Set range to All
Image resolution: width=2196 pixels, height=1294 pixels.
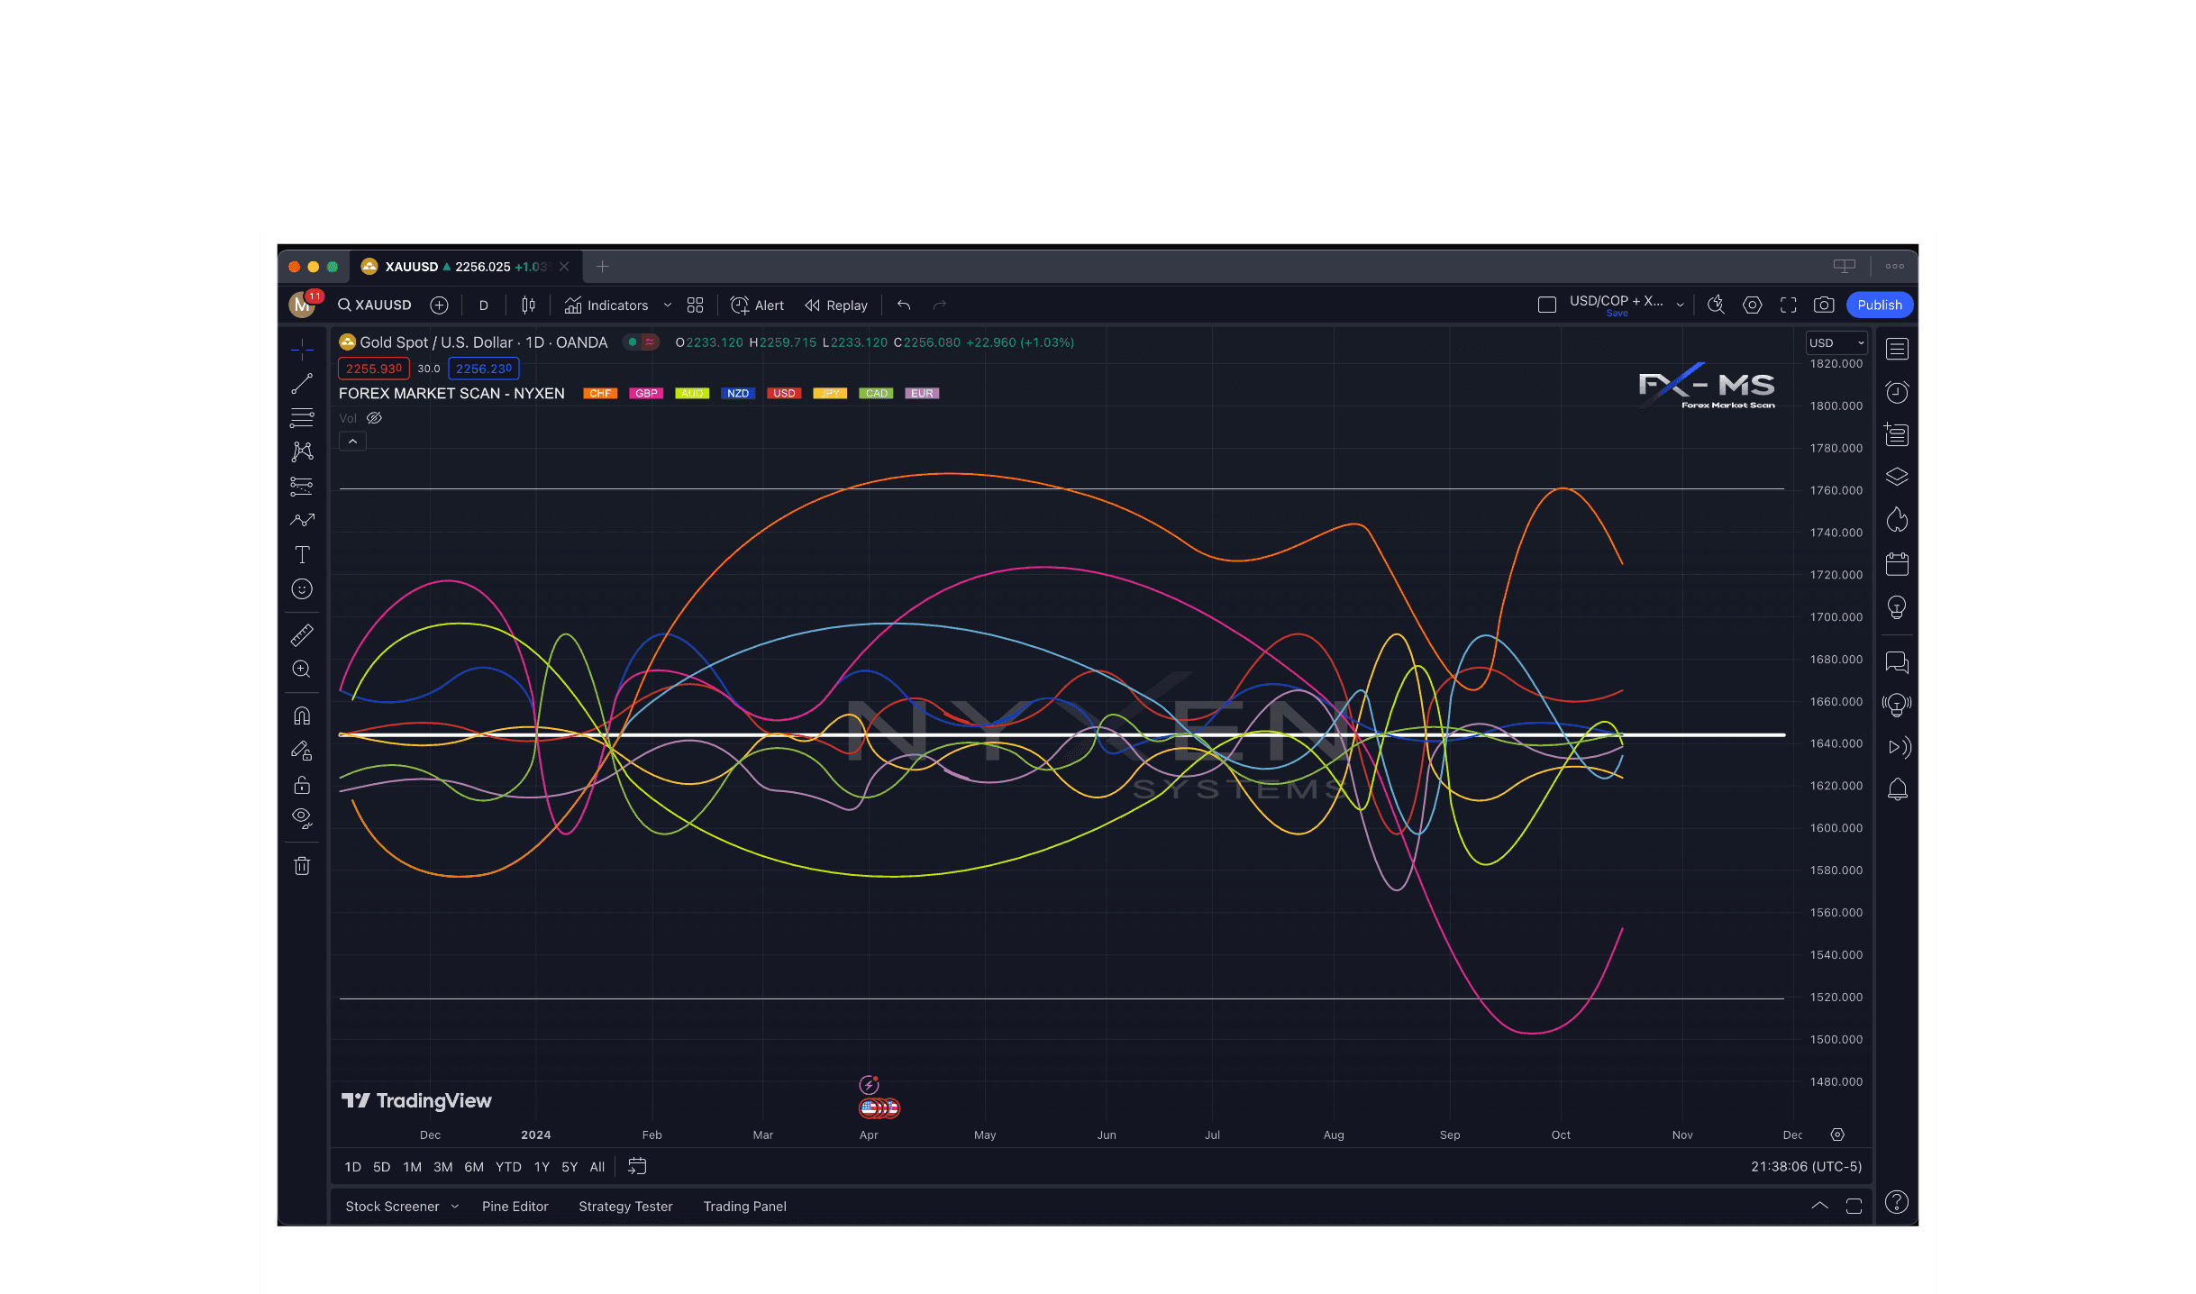tap(597, 1167)
